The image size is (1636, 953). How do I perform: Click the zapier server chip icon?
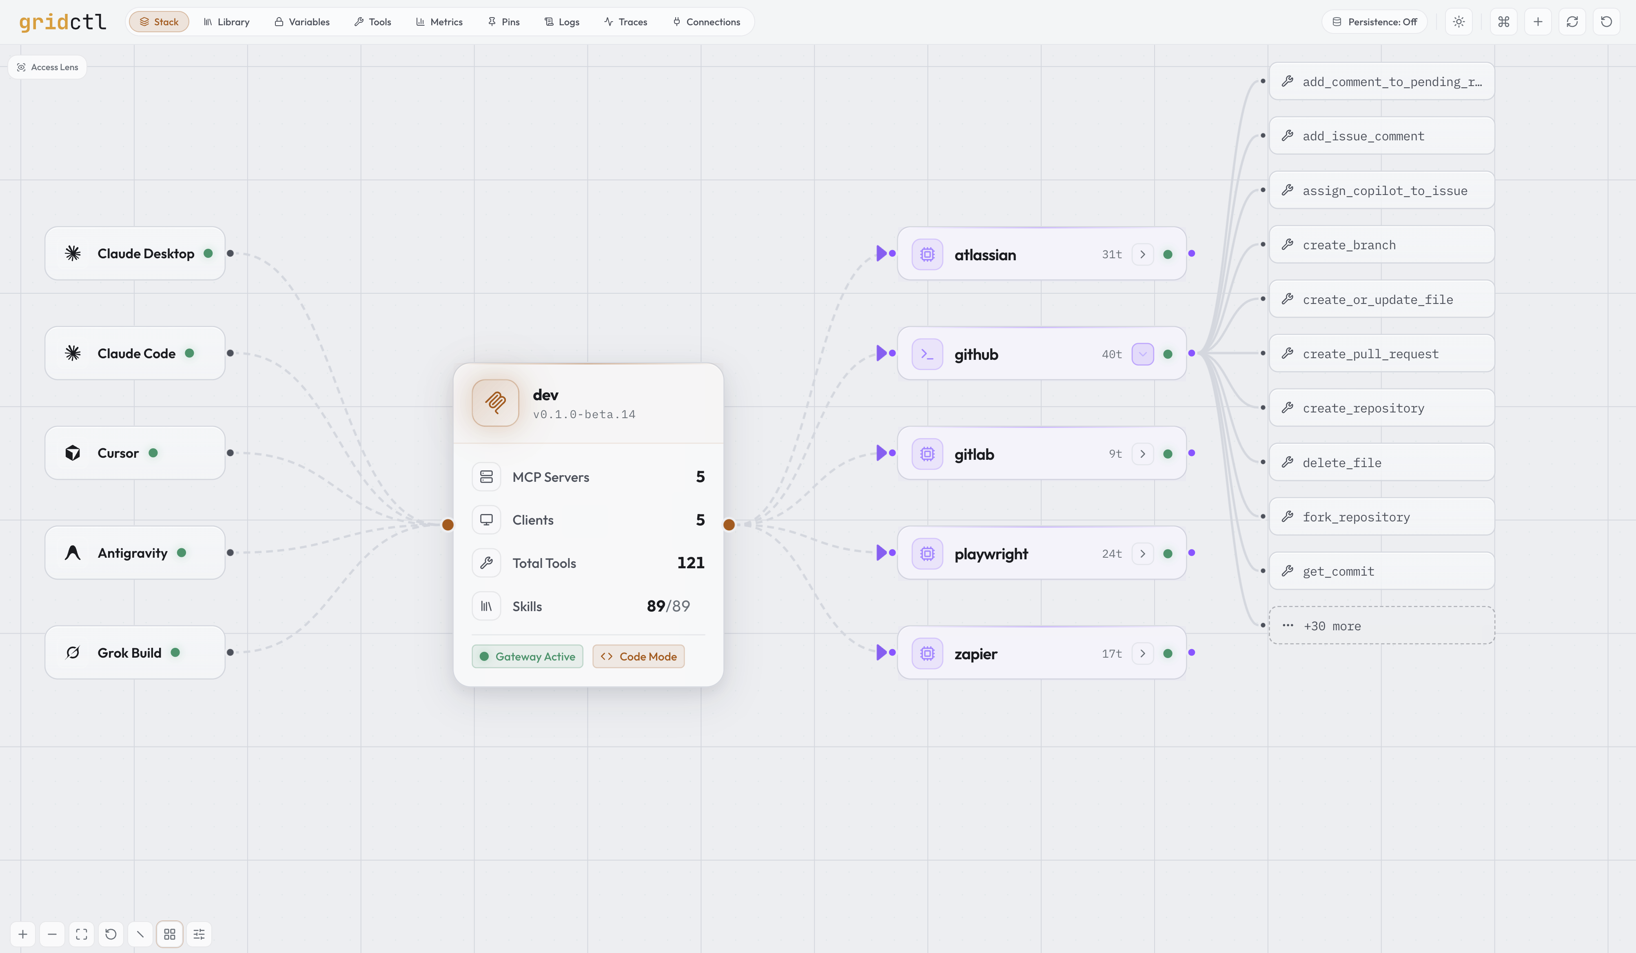coord(928,654)
